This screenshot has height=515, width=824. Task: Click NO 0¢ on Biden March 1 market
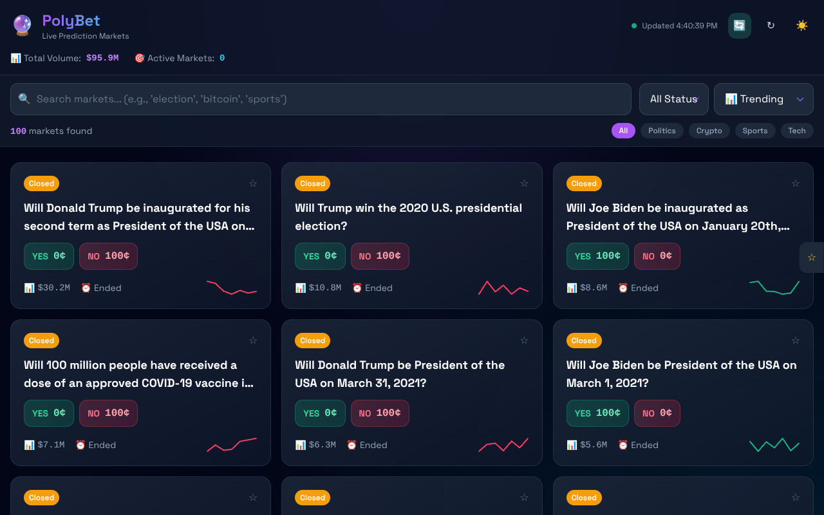click(x=657, y=413)
